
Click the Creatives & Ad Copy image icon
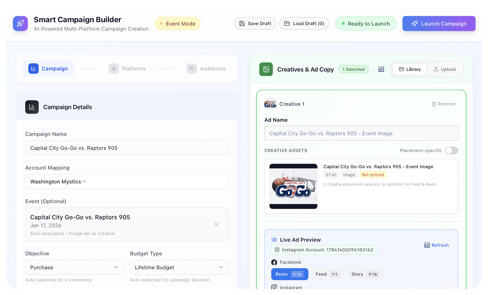pyautogui.click(x=266, y=69)
